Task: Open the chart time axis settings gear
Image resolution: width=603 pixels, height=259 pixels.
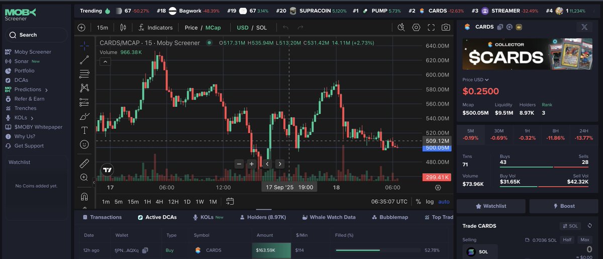Action: [438, 187]
